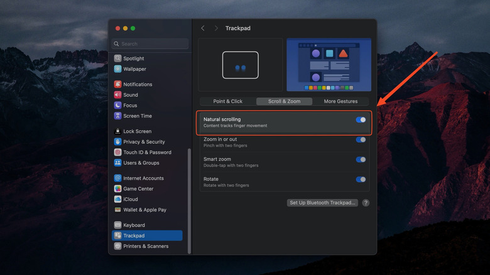
Task: Switch off the Rotate gesture toggle
Action: (361, 180)
